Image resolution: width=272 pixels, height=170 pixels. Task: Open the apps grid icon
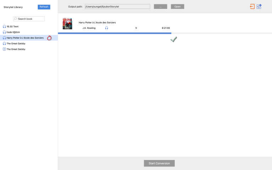259,7
